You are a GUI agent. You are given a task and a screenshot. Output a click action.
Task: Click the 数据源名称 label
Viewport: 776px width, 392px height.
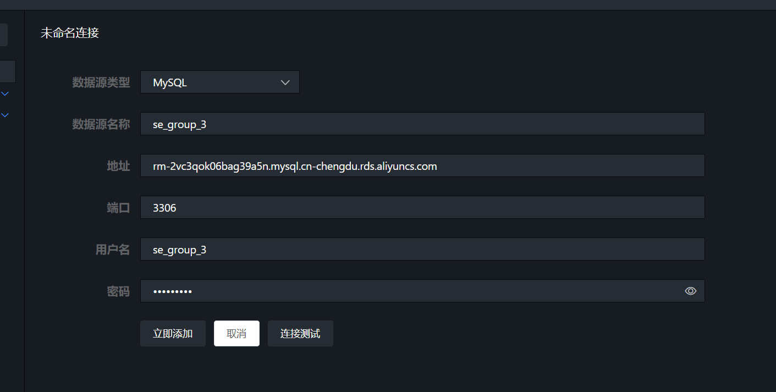click(101, 124)
